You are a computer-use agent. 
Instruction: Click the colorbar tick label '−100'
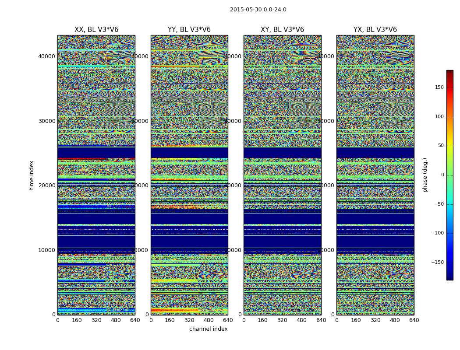[x=437, y=233]
